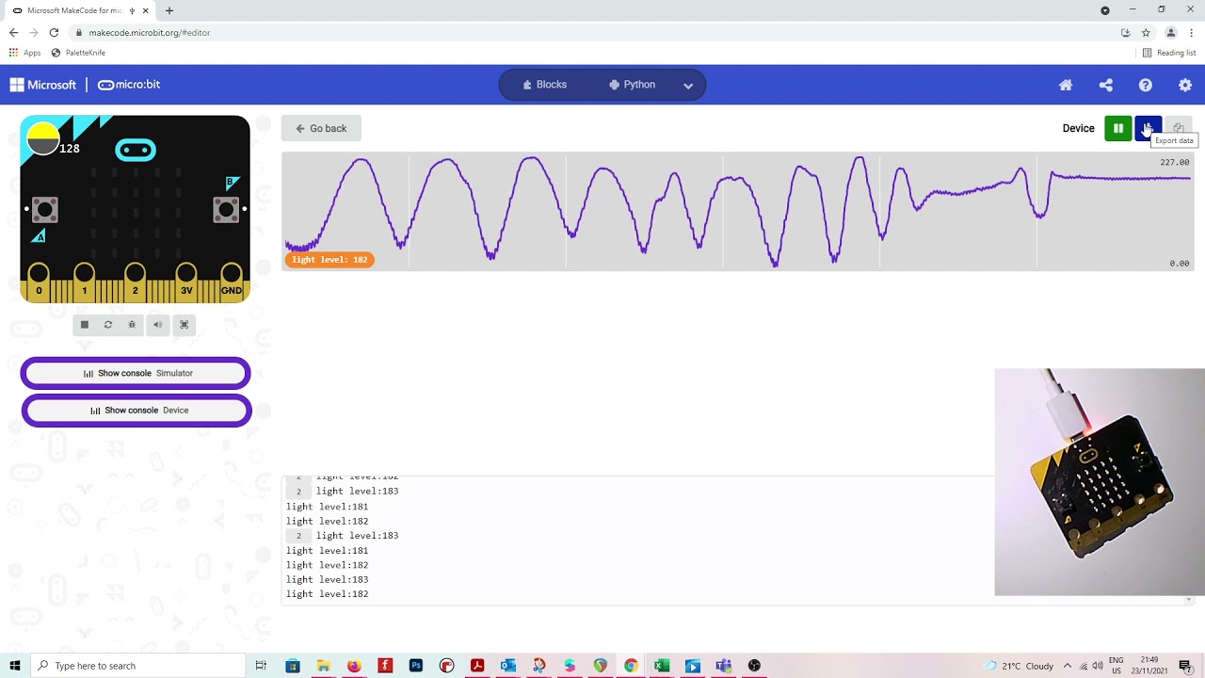Launch simulator in full screen
Viewport: 1205px width, 678px height.
point(185,325)
